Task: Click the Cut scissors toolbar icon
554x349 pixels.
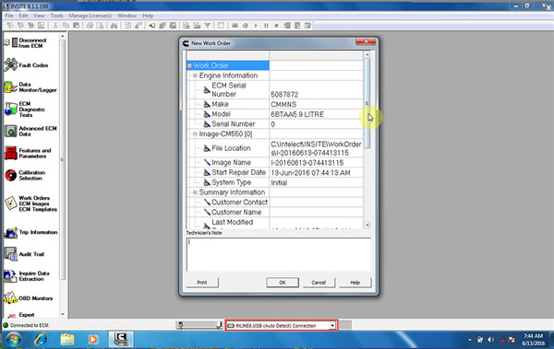Action: [x=55, y=26]
